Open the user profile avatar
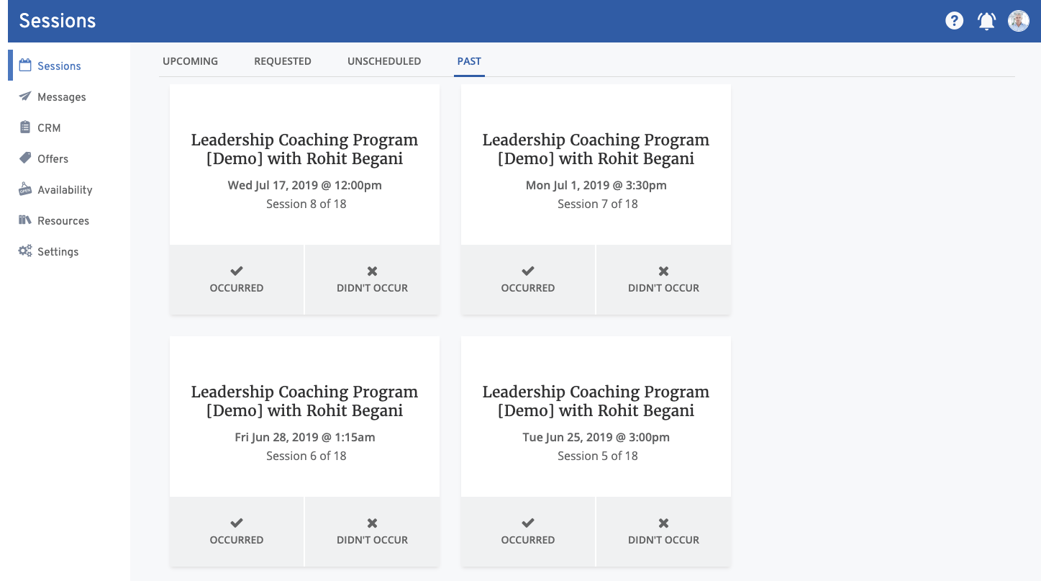This screenshot has width=1041, height=581. click(x=1018, y=21)
